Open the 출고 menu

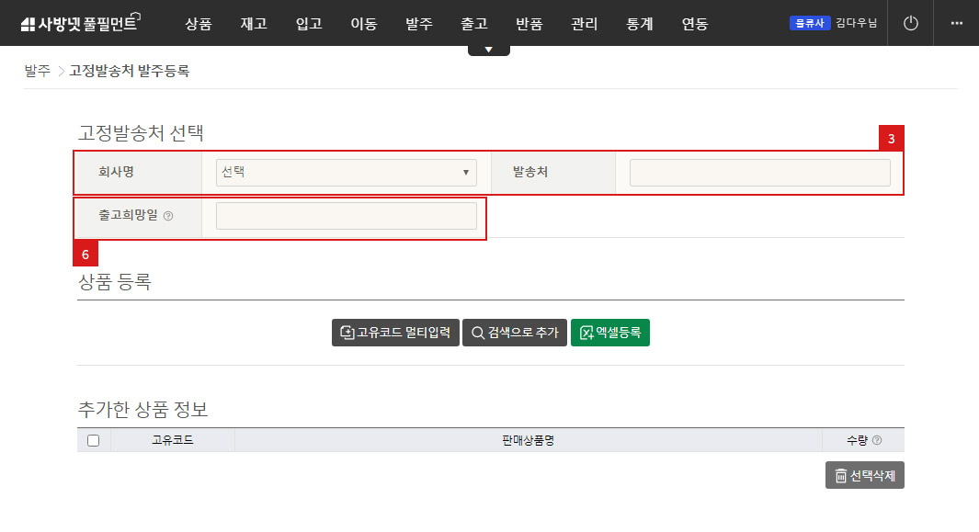coord(474,24)
